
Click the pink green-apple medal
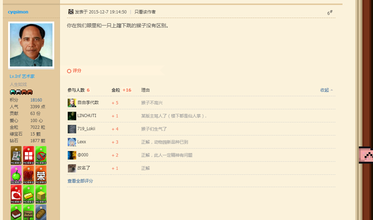[x=16, y=175]
